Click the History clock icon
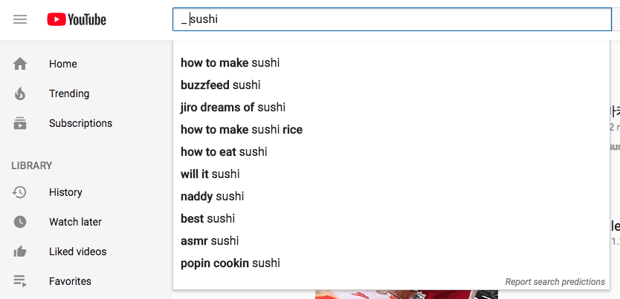620x299 pixels. point(20,193)
